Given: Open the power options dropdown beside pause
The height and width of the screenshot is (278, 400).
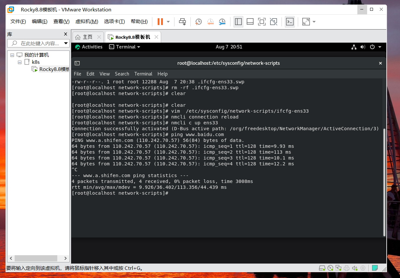Looking at the screenshot, I should pyautogui.click(x=168, y=22).
